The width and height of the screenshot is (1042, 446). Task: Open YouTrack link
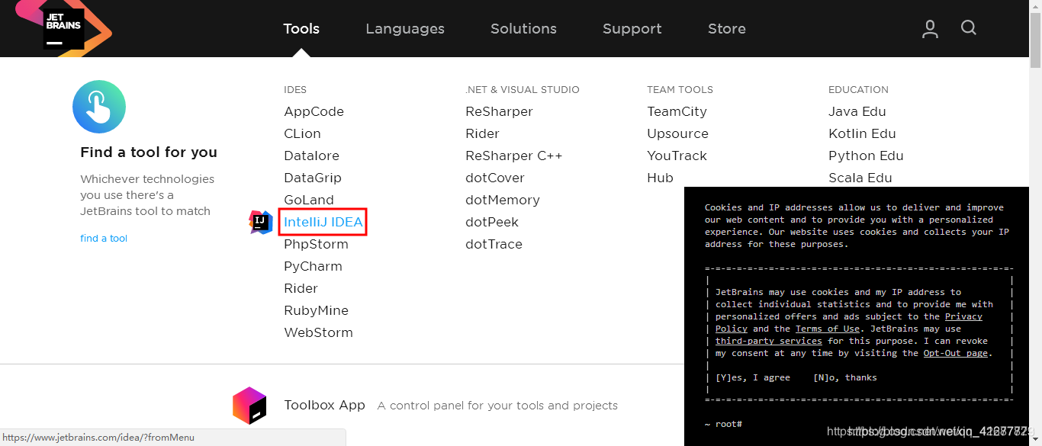(677, 156)
